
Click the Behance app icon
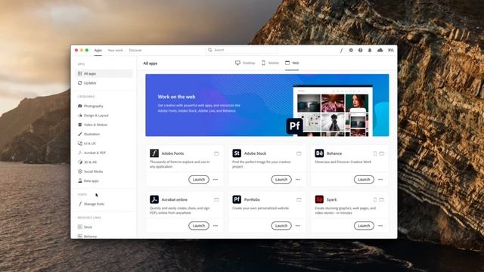click(319, 153)
